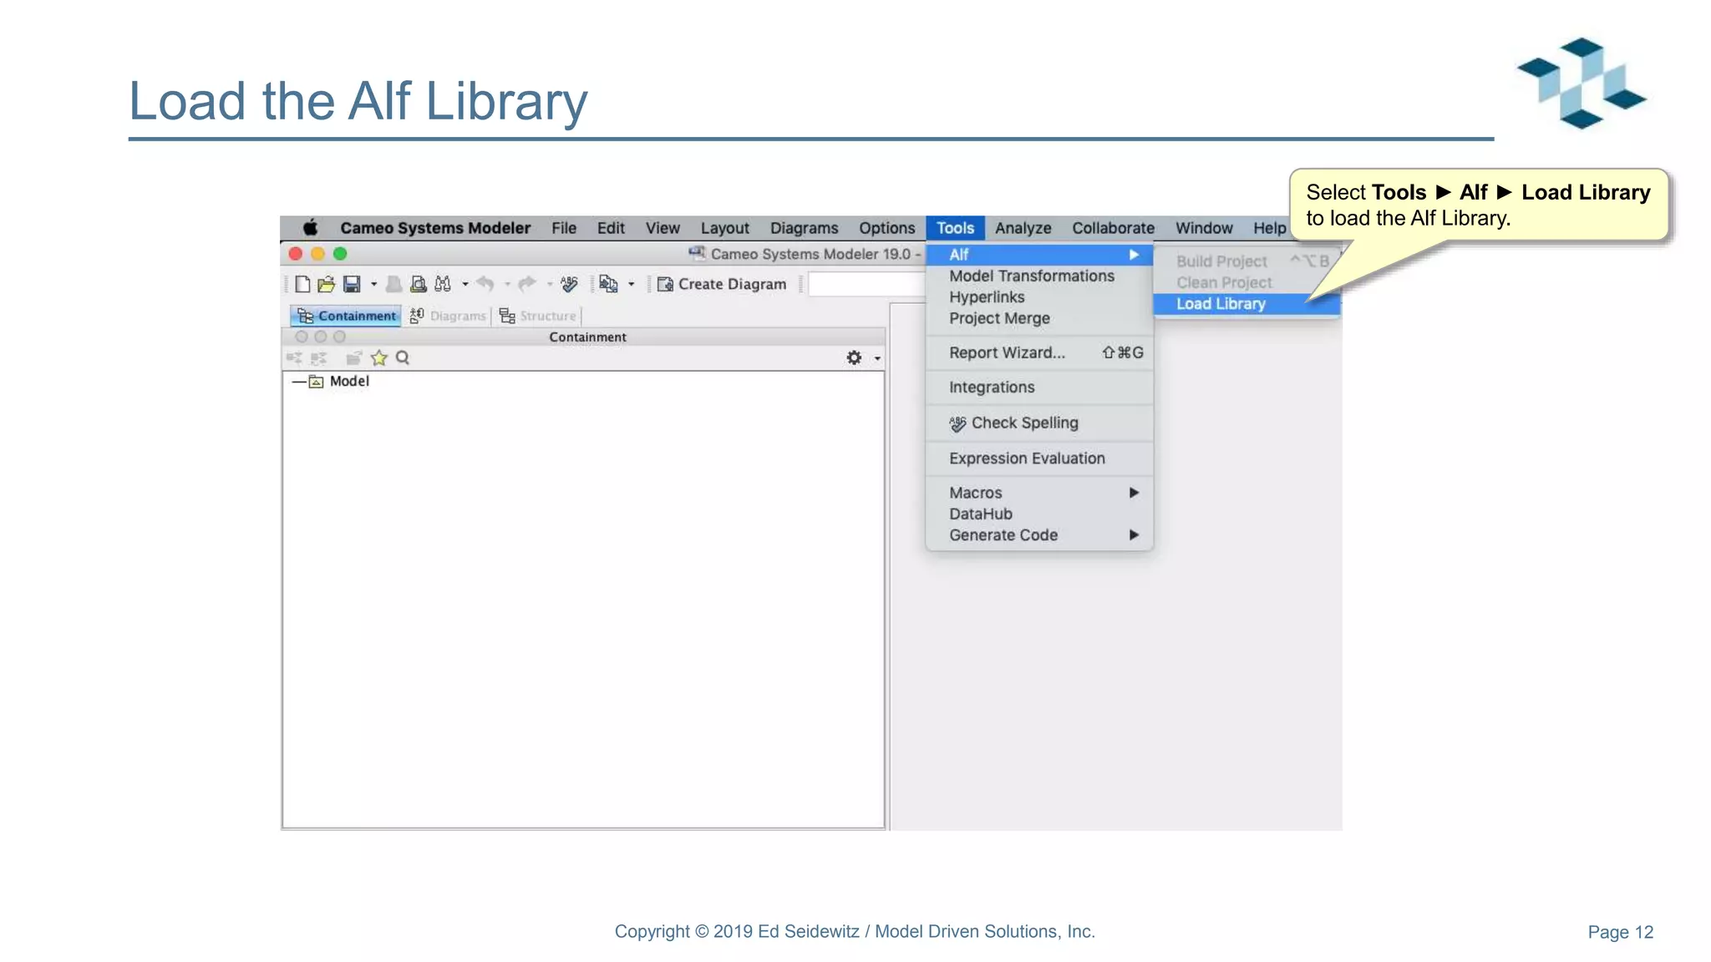
Task: Choose DataHub in Tools menu
Action: pyautogui.click(x=1039, y=514)
